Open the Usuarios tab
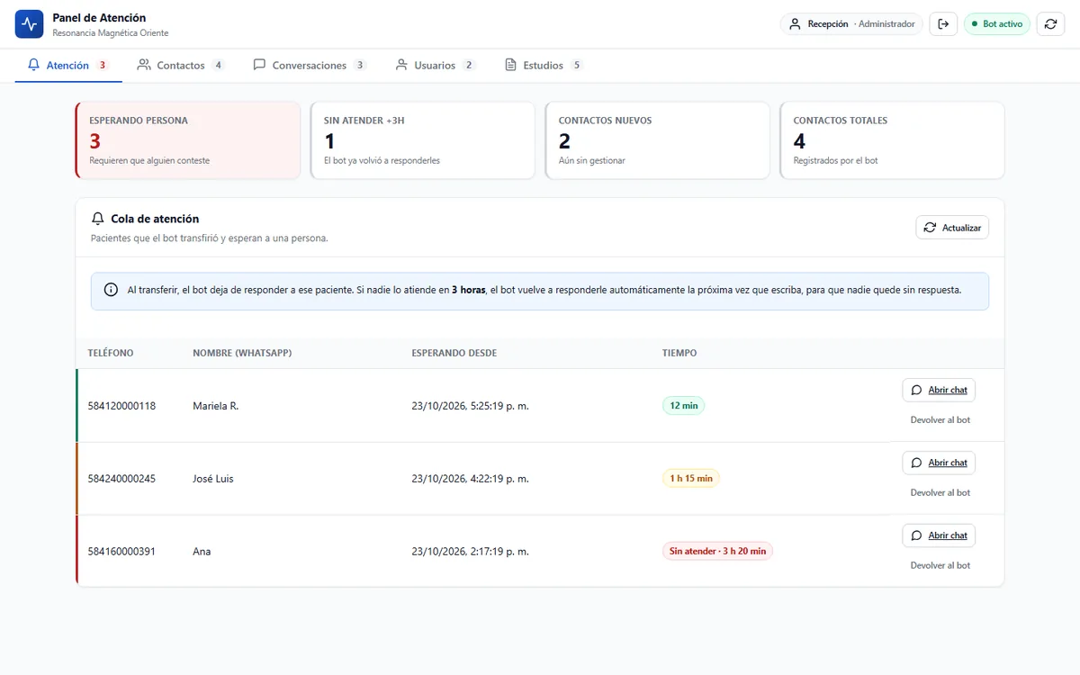Image resolution: width=1080 pixels, height=675 pixels. click(x=436, y=66)
